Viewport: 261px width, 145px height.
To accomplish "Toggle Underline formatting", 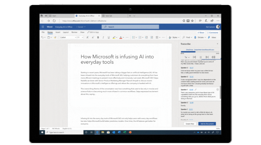I will (109, 37).
